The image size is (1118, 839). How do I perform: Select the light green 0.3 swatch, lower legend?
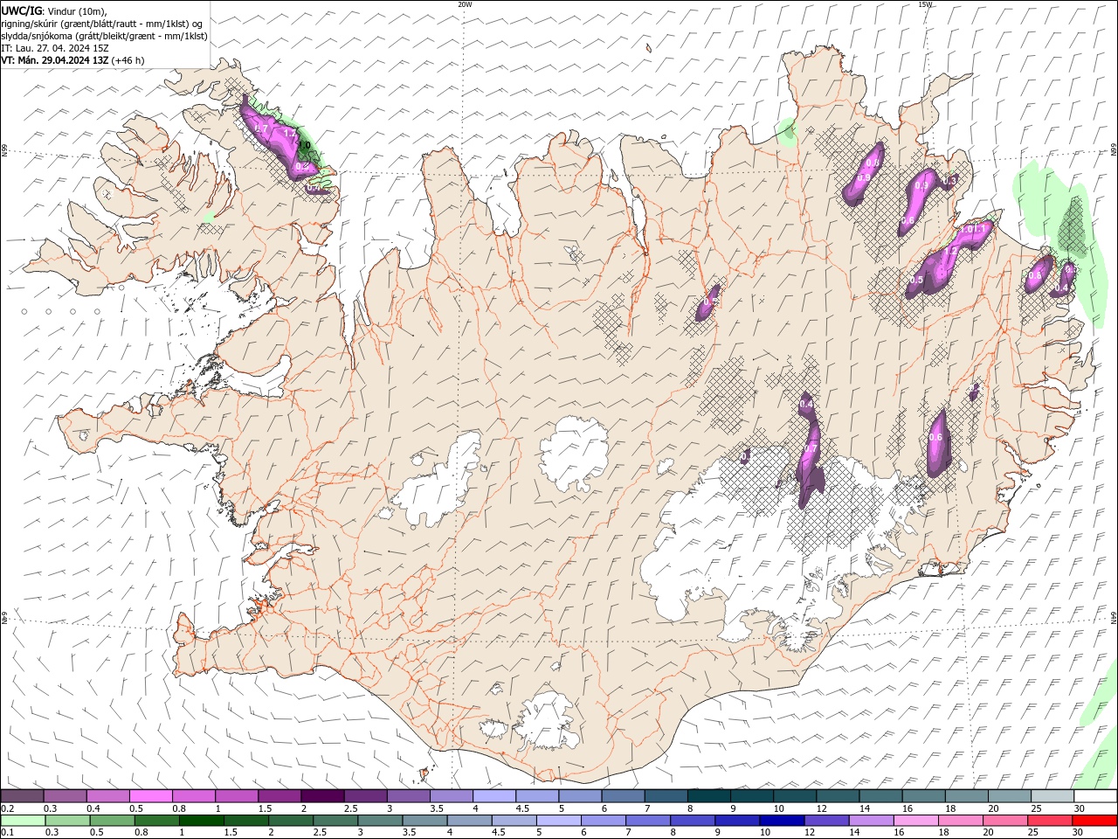point(67,821)
